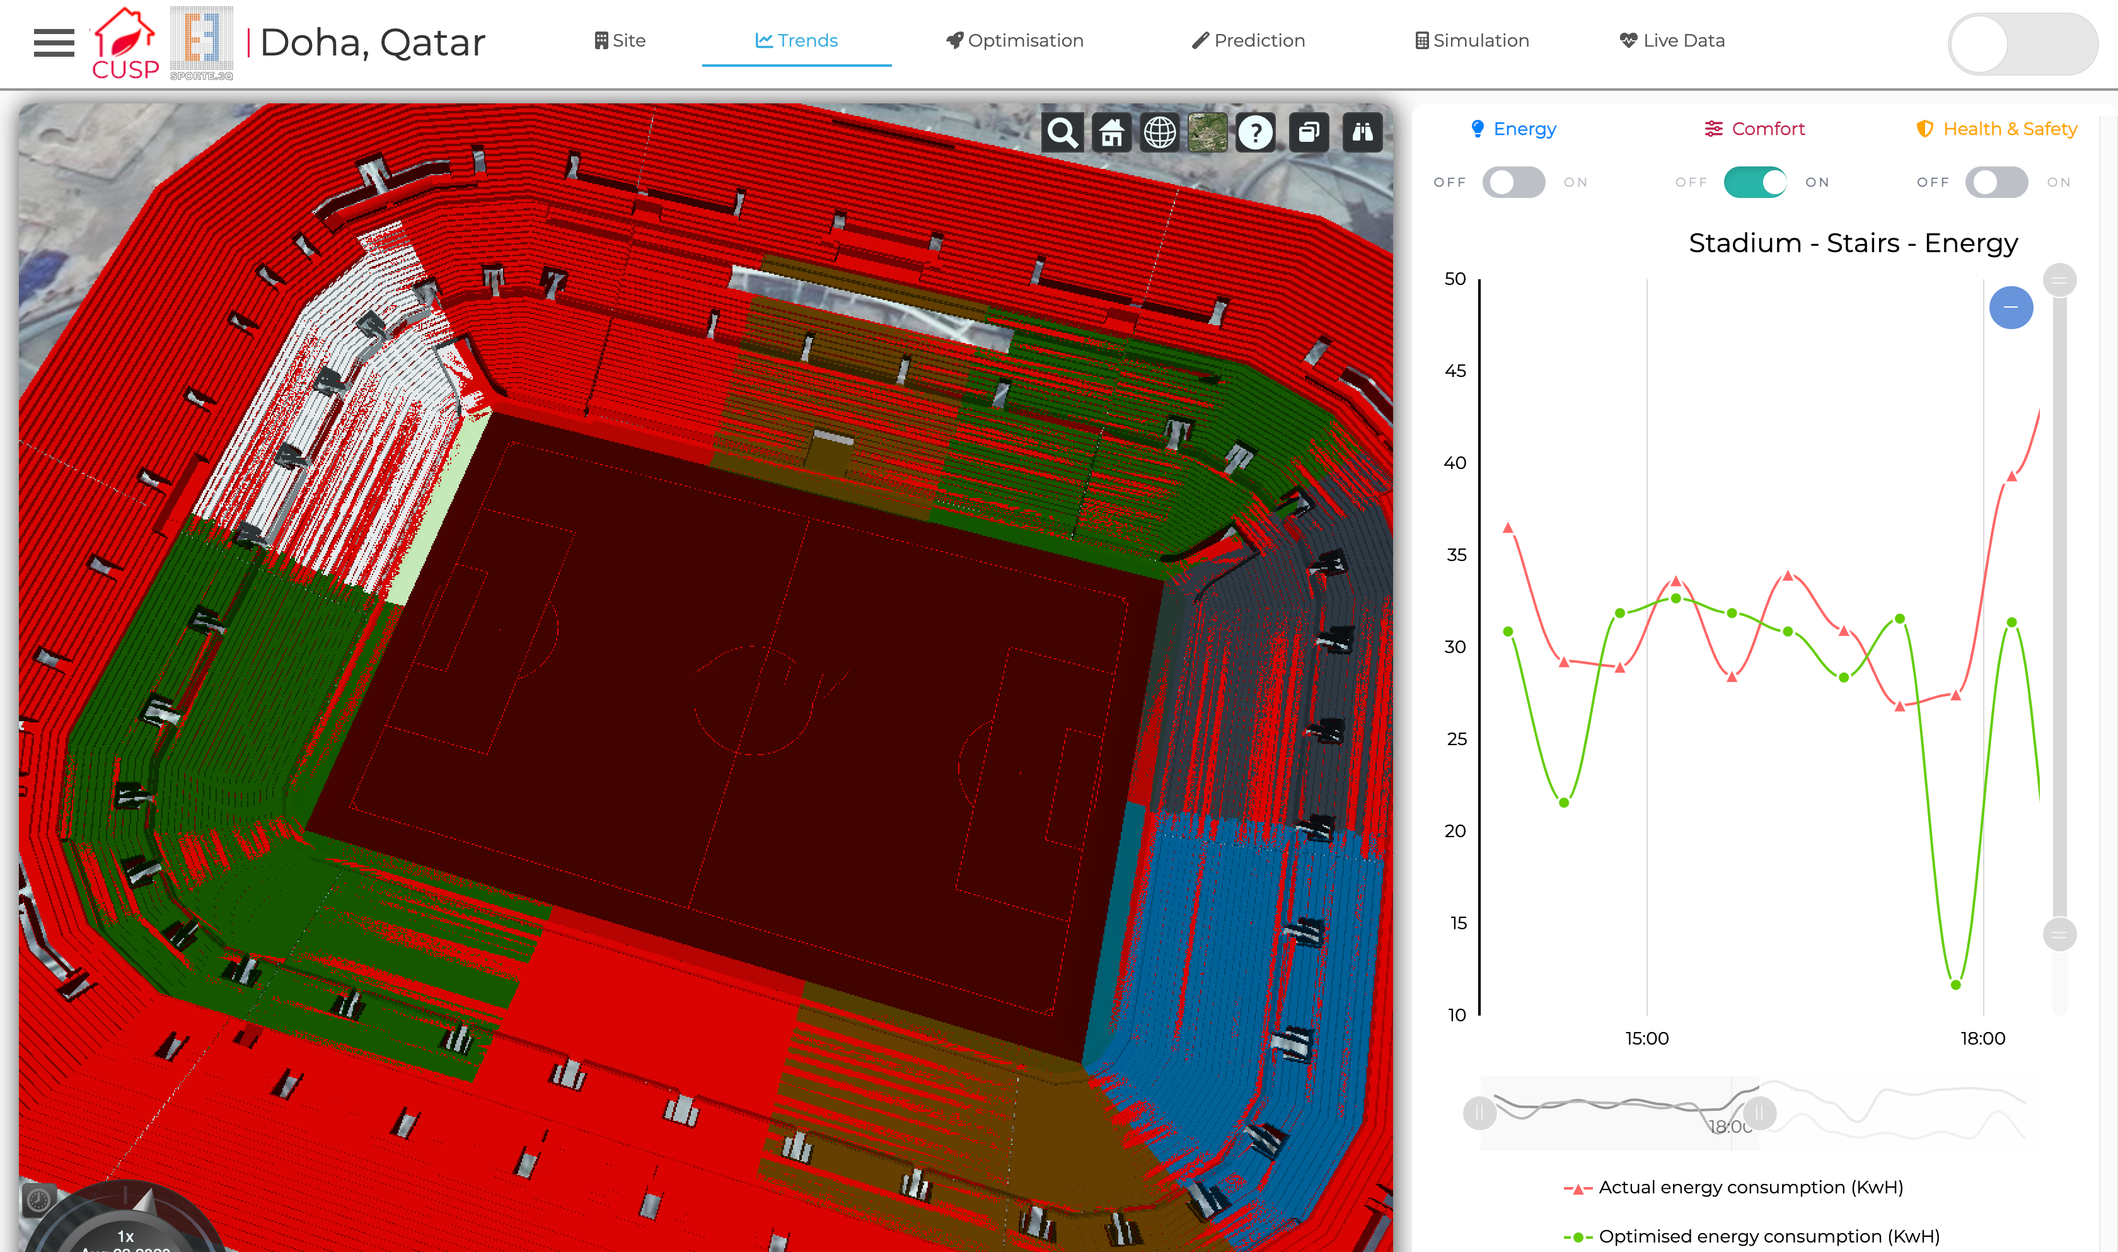Image resolution: width=2118 pixels, height=1252 pixels.
Task: Grab the top vertical scrollbar handle
Action: [x=2059, y=280]
